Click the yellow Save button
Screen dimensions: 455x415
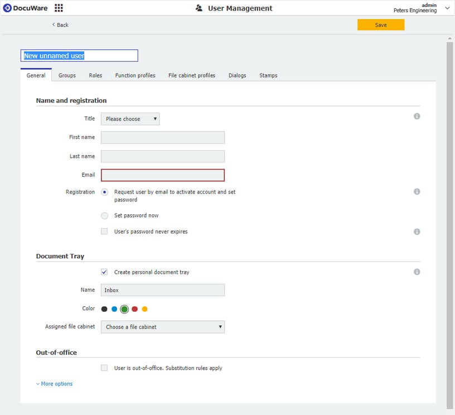point(381,25)
